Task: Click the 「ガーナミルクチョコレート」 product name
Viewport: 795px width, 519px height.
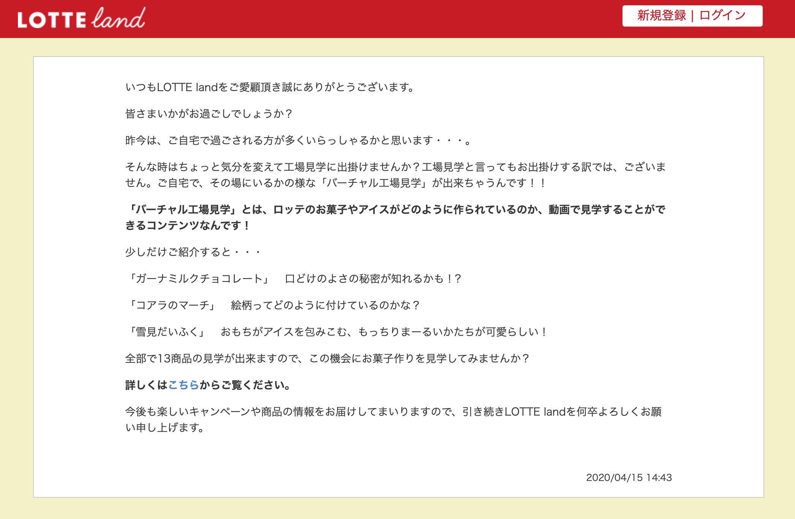Action: (x=199, y=279)
